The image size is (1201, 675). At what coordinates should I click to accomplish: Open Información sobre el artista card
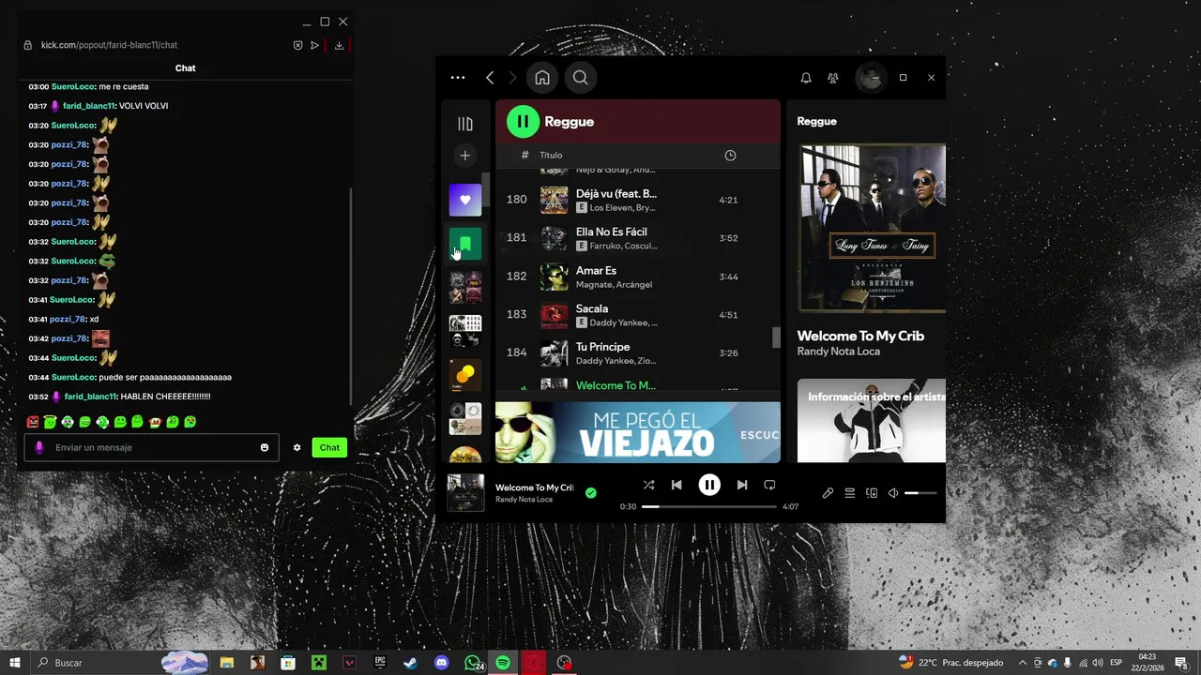pos(872,421)
